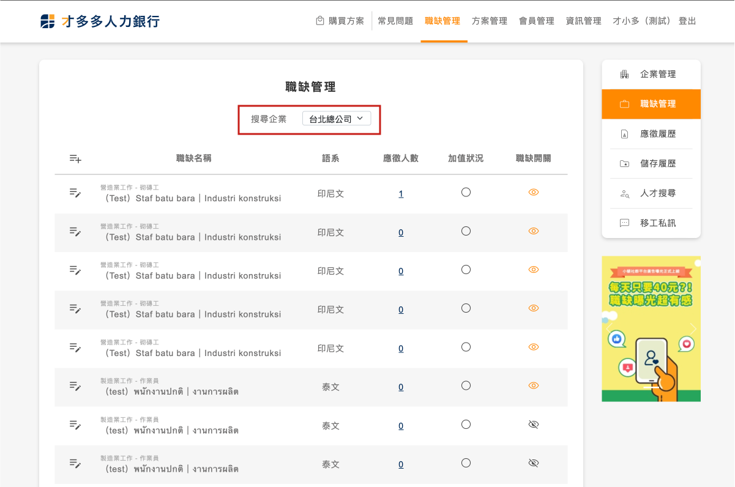Click the add new job list icon
Screen dimensions: 735x487
(x=75, y=158)
